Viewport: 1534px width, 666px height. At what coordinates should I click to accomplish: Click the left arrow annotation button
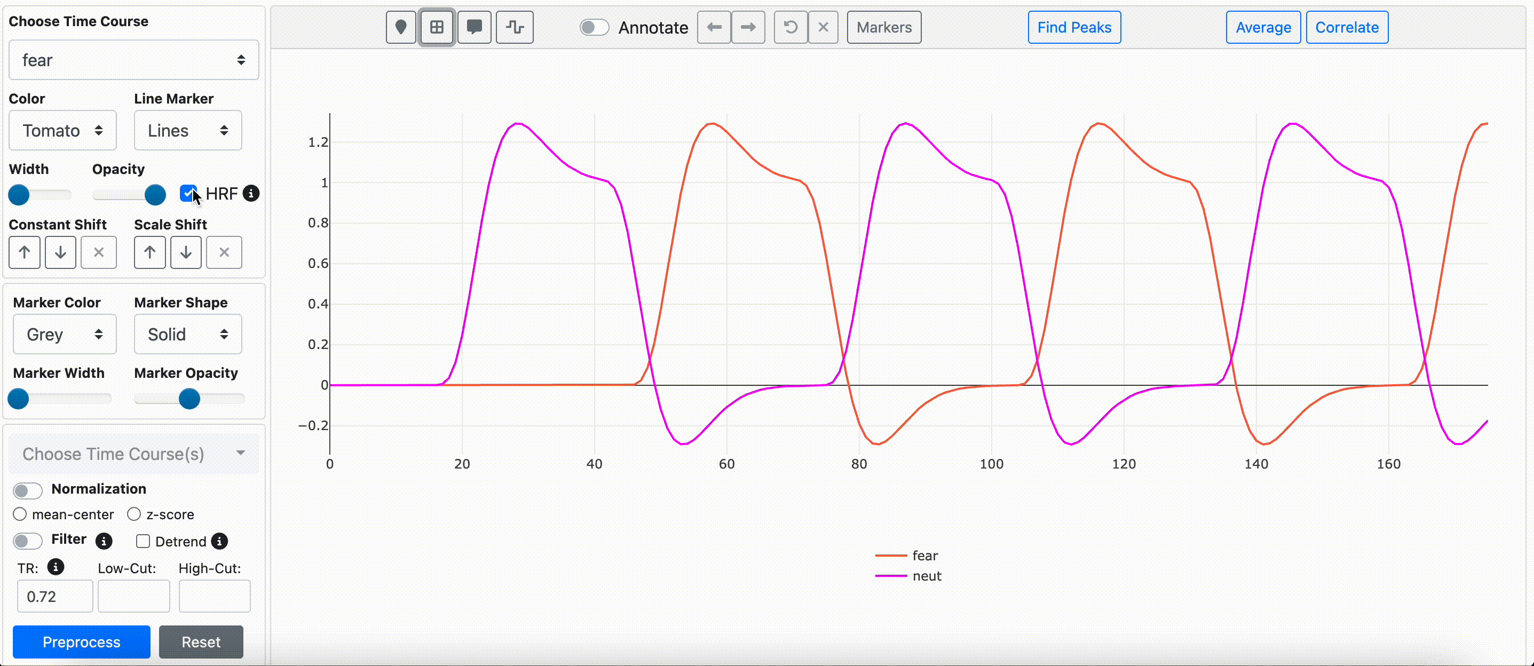pos(714,27)
